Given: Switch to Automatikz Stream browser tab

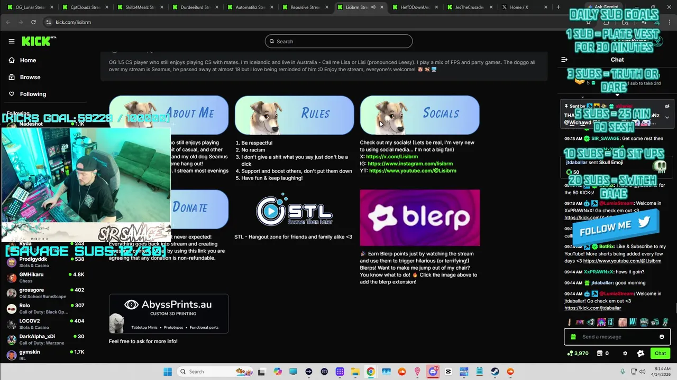Looking at the screenshot, I should (250, 7).
